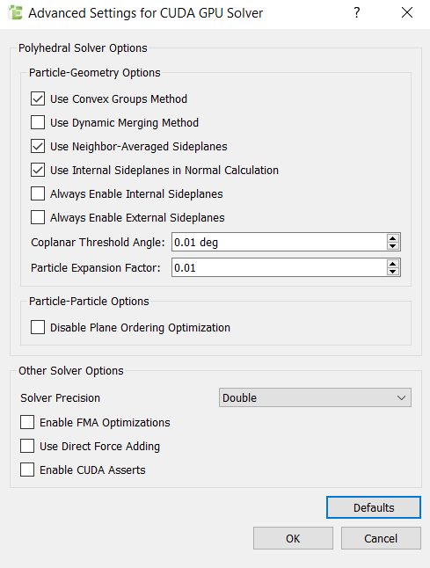Click the EDEM app icon in title bar

[x=15, y=13]
